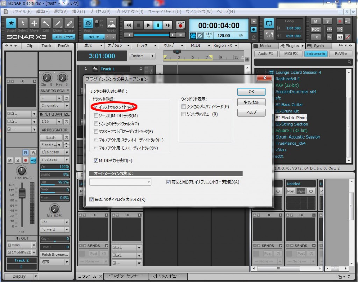The height and width of the screenshot is (282, 358).
Task: Bypass all effects with FX button
Action: pyautogui.click(x=316, y=37)
